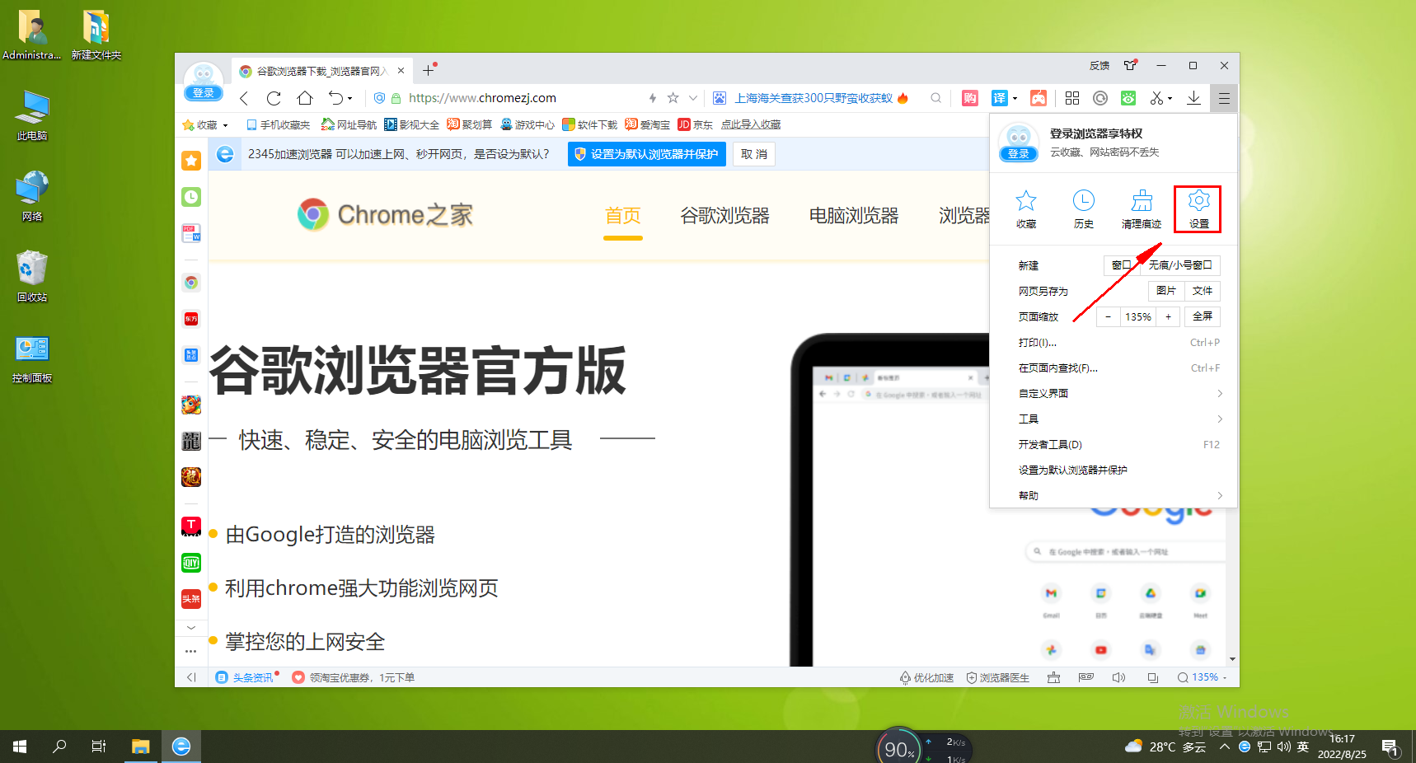
Task: Increase page zoom with plus button
Action: (x=1168, y=316)
